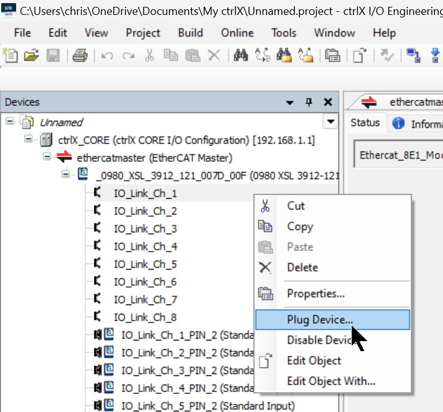The height and width of the screenshot is (412, 443).
Task: Click the Copy icon in toolbar
Action: tap(171, 55)
